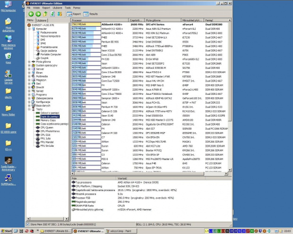The width and height of the screenshot is (293, 234).
Task: Open the Tools menu
Action: 68,8
